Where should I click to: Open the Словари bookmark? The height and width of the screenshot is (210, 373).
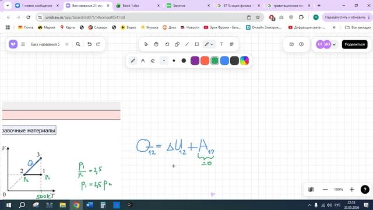(x=97, y=27)
